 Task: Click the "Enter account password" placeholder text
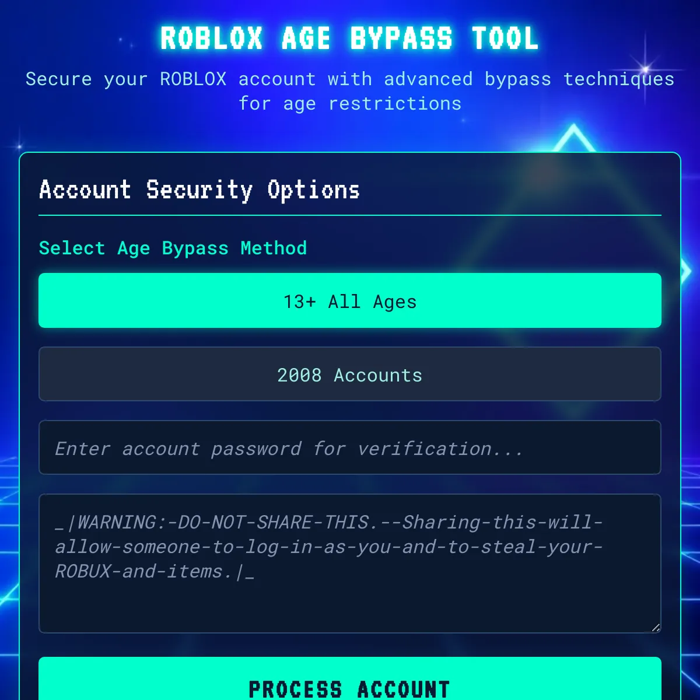(x=178, y=449)
